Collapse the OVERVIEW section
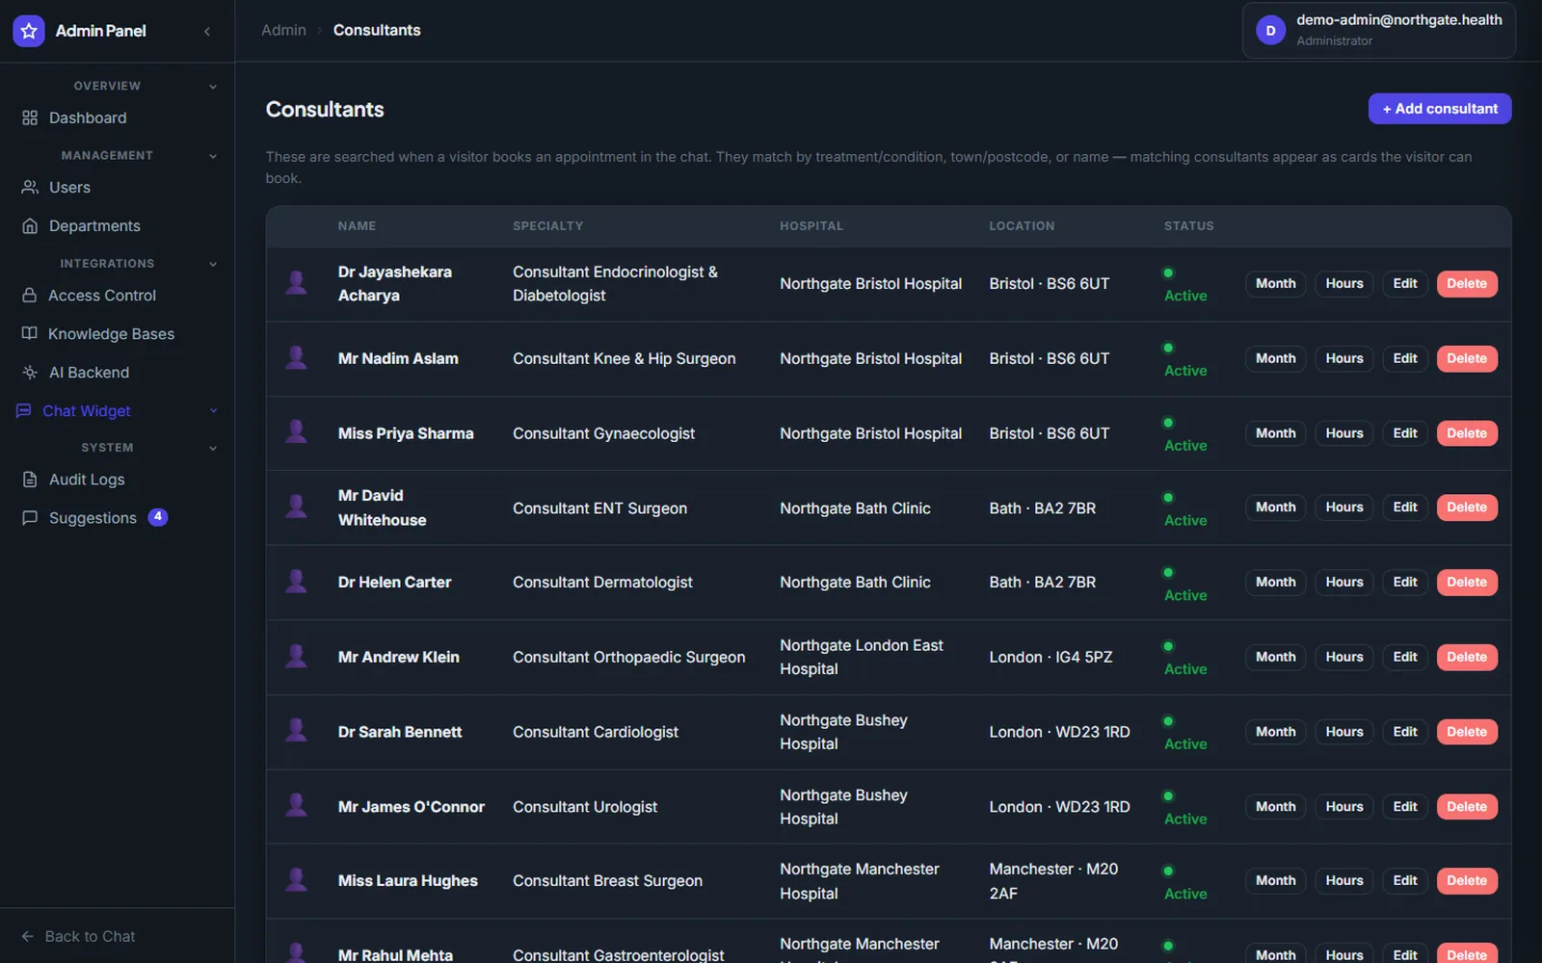1542x963 pixels. [x=213, y=87]
